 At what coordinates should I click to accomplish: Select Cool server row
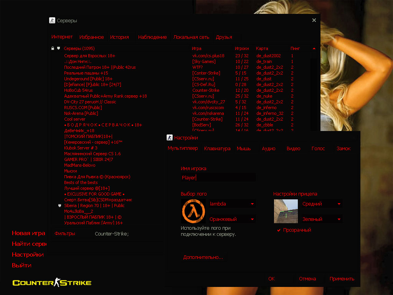(x=74, y=119)
